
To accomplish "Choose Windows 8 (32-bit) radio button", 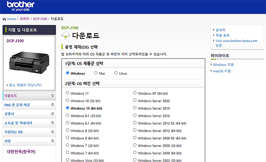I will click(68, 130).
